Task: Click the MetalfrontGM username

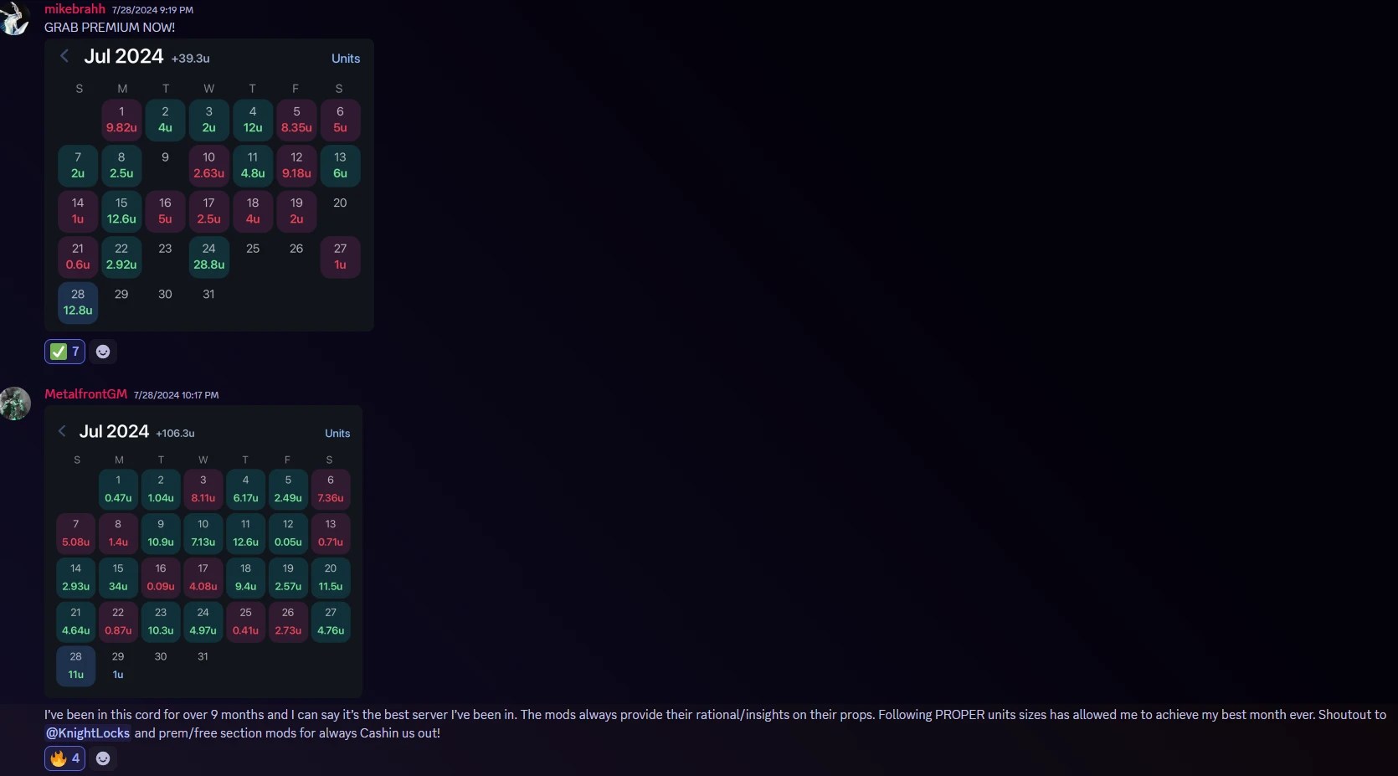Action: [x=85, y=394]
